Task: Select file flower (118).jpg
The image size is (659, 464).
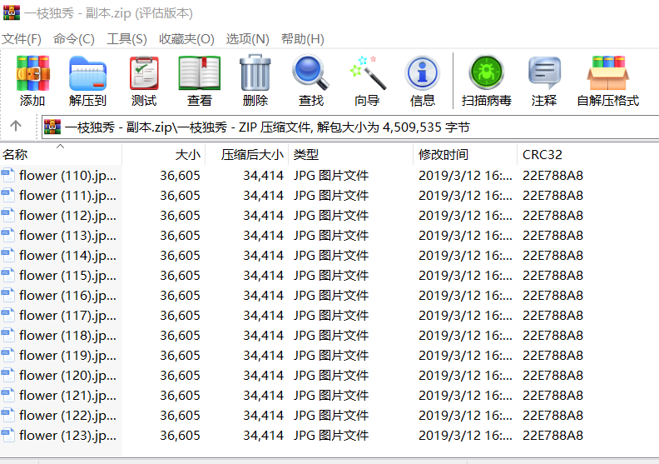Action: (67, 335)
